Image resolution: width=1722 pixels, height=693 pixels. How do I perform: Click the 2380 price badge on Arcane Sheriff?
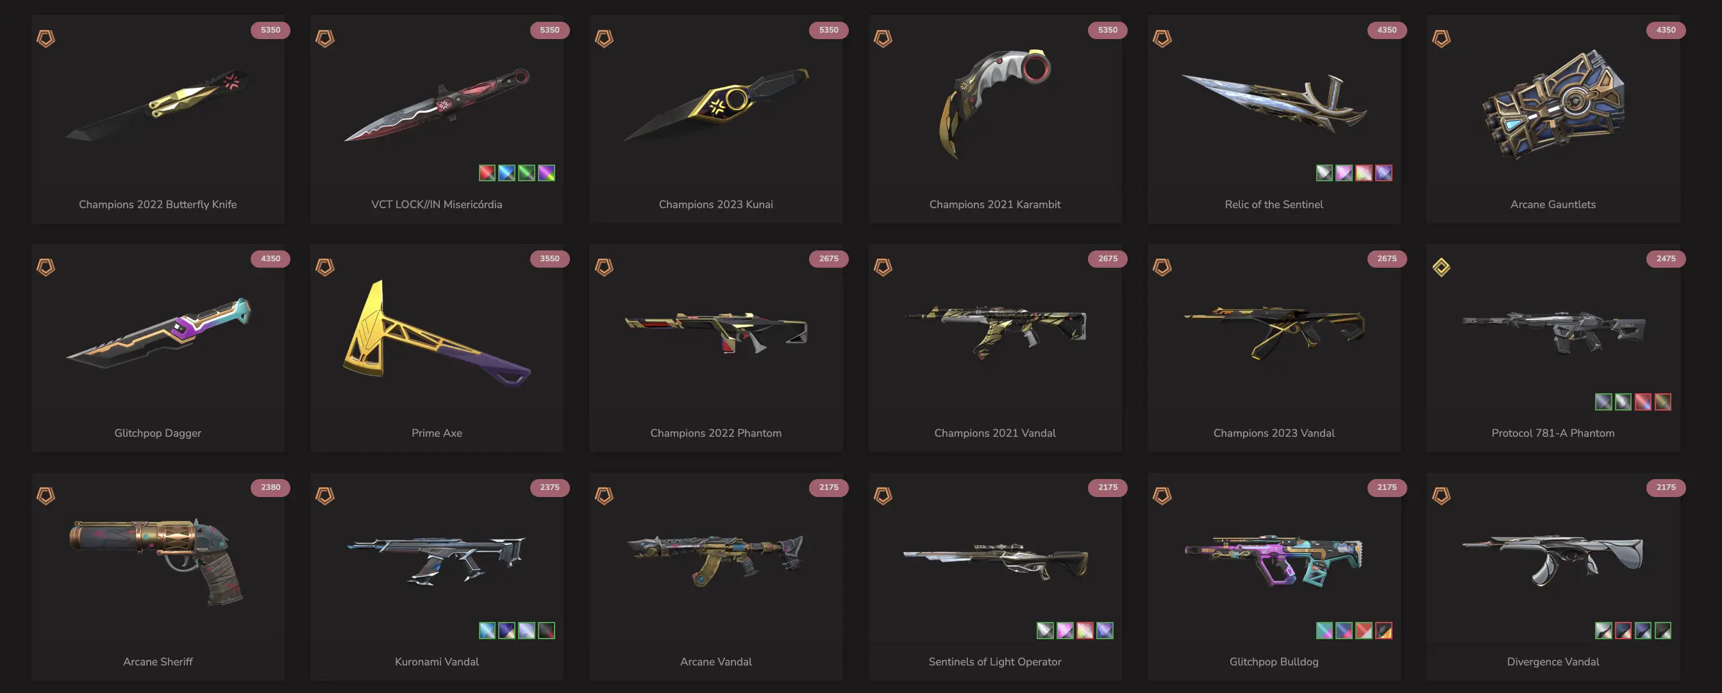pos(270,487)
